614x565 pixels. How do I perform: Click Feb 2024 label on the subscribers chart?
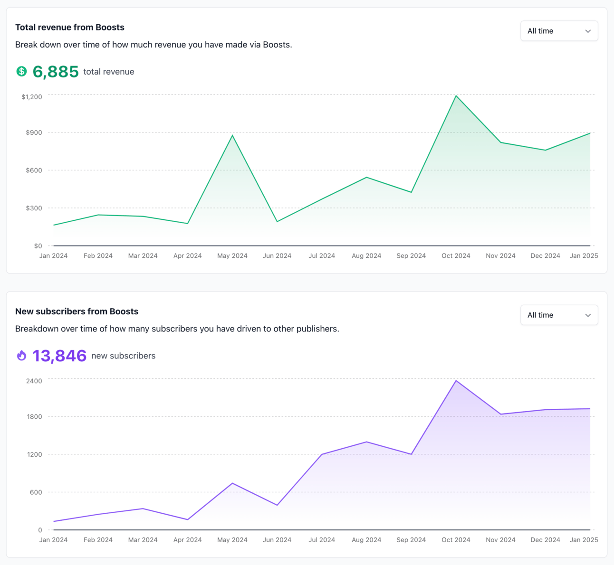[98, 540]
